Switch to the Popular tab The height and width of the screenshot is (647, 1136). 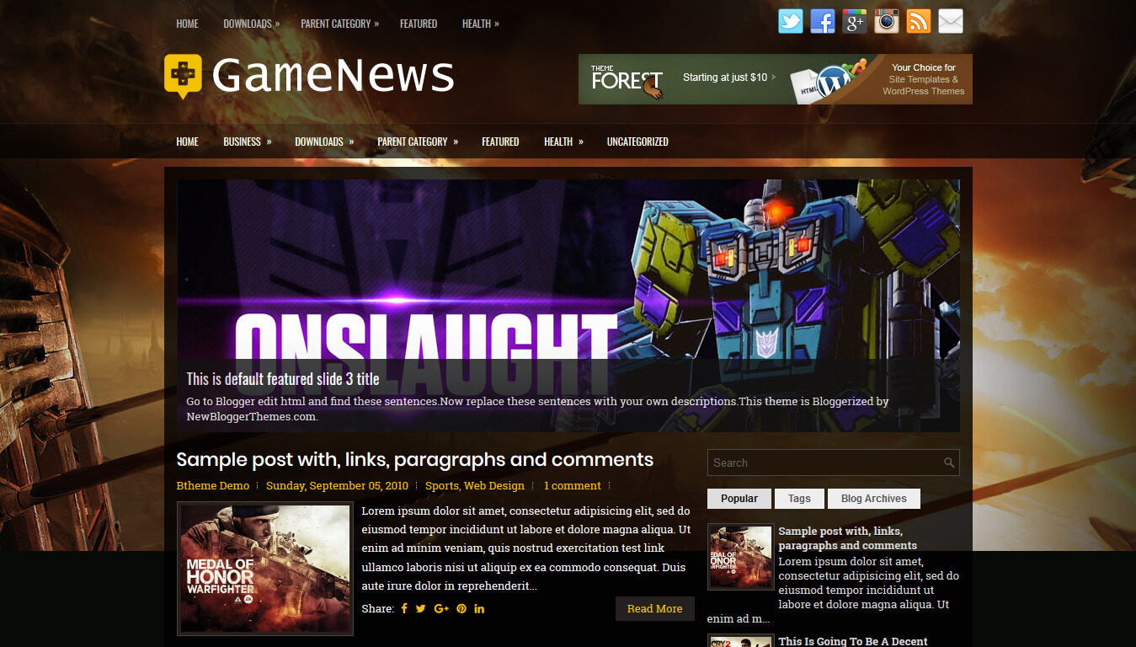(x=739, y=499)
